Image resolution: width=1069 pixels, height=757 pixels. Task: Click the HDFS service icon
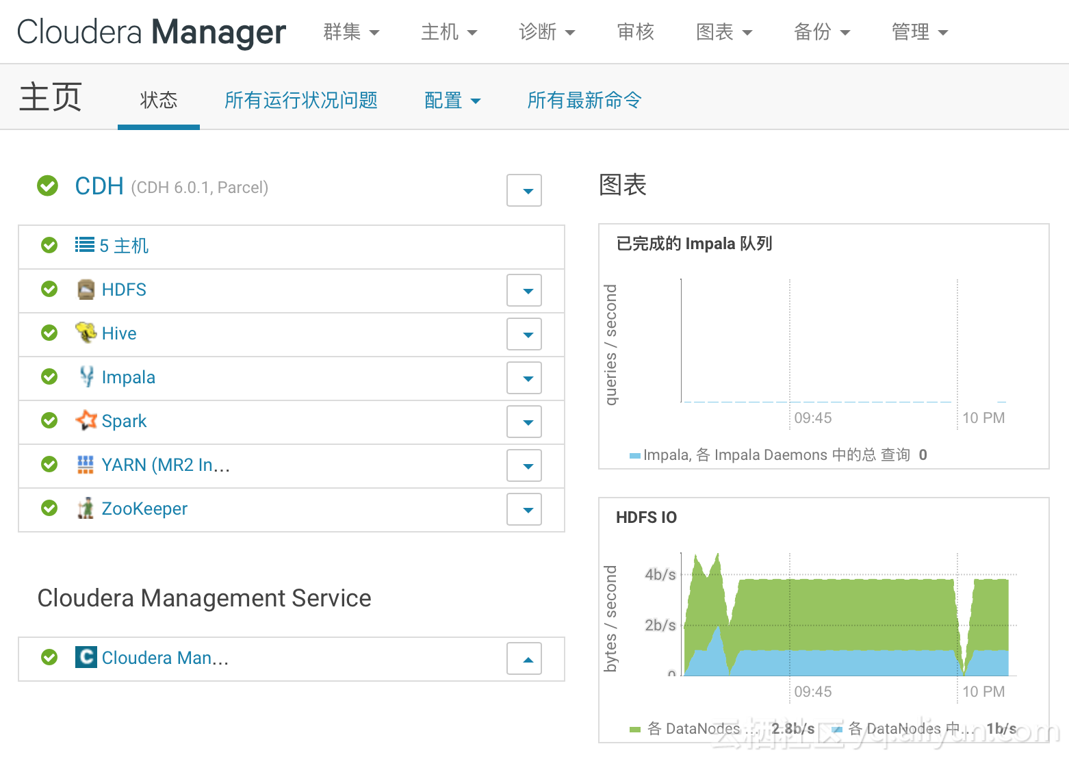86,290
